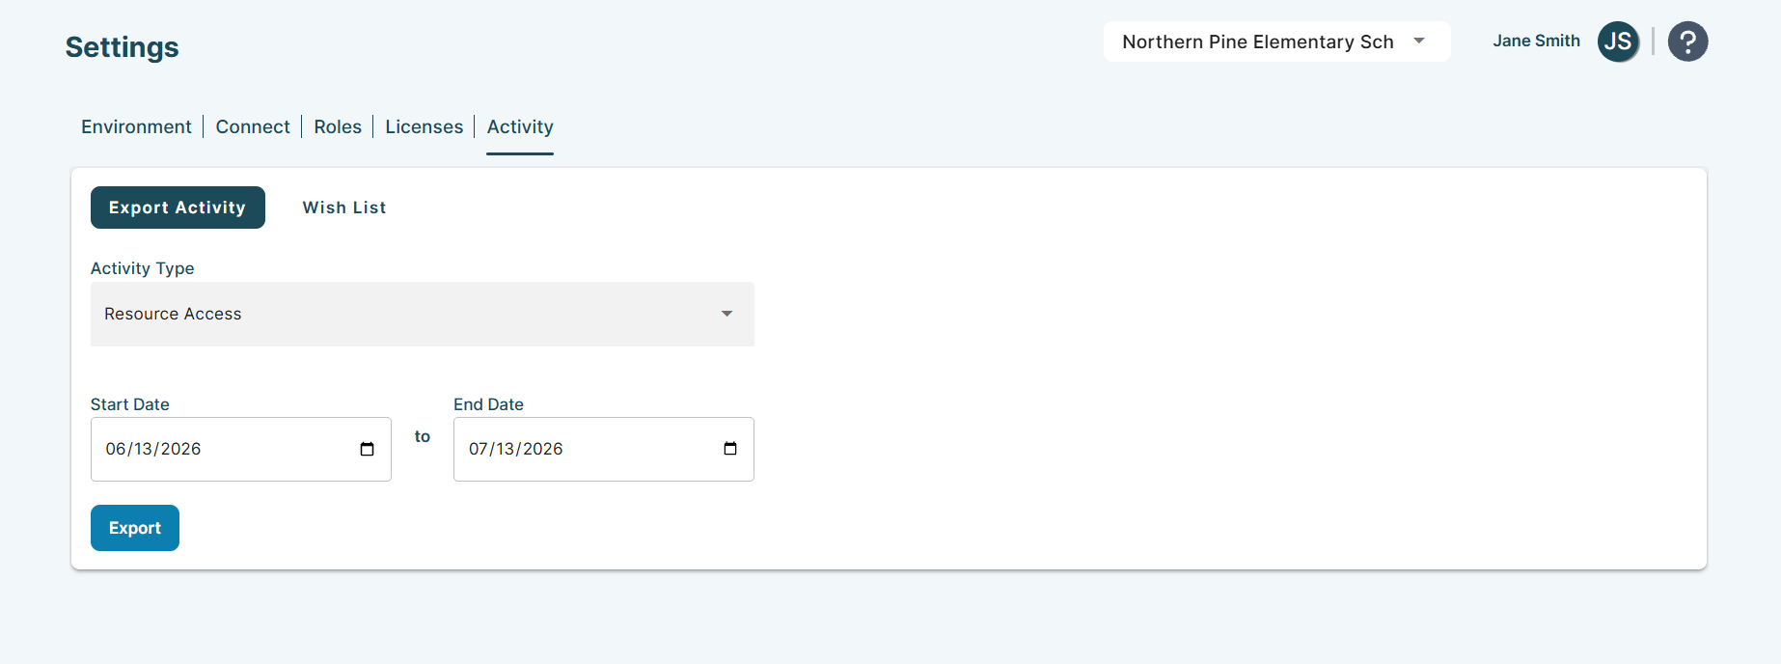
Task: Click the Settings page heading
Action: click(122, 47)
